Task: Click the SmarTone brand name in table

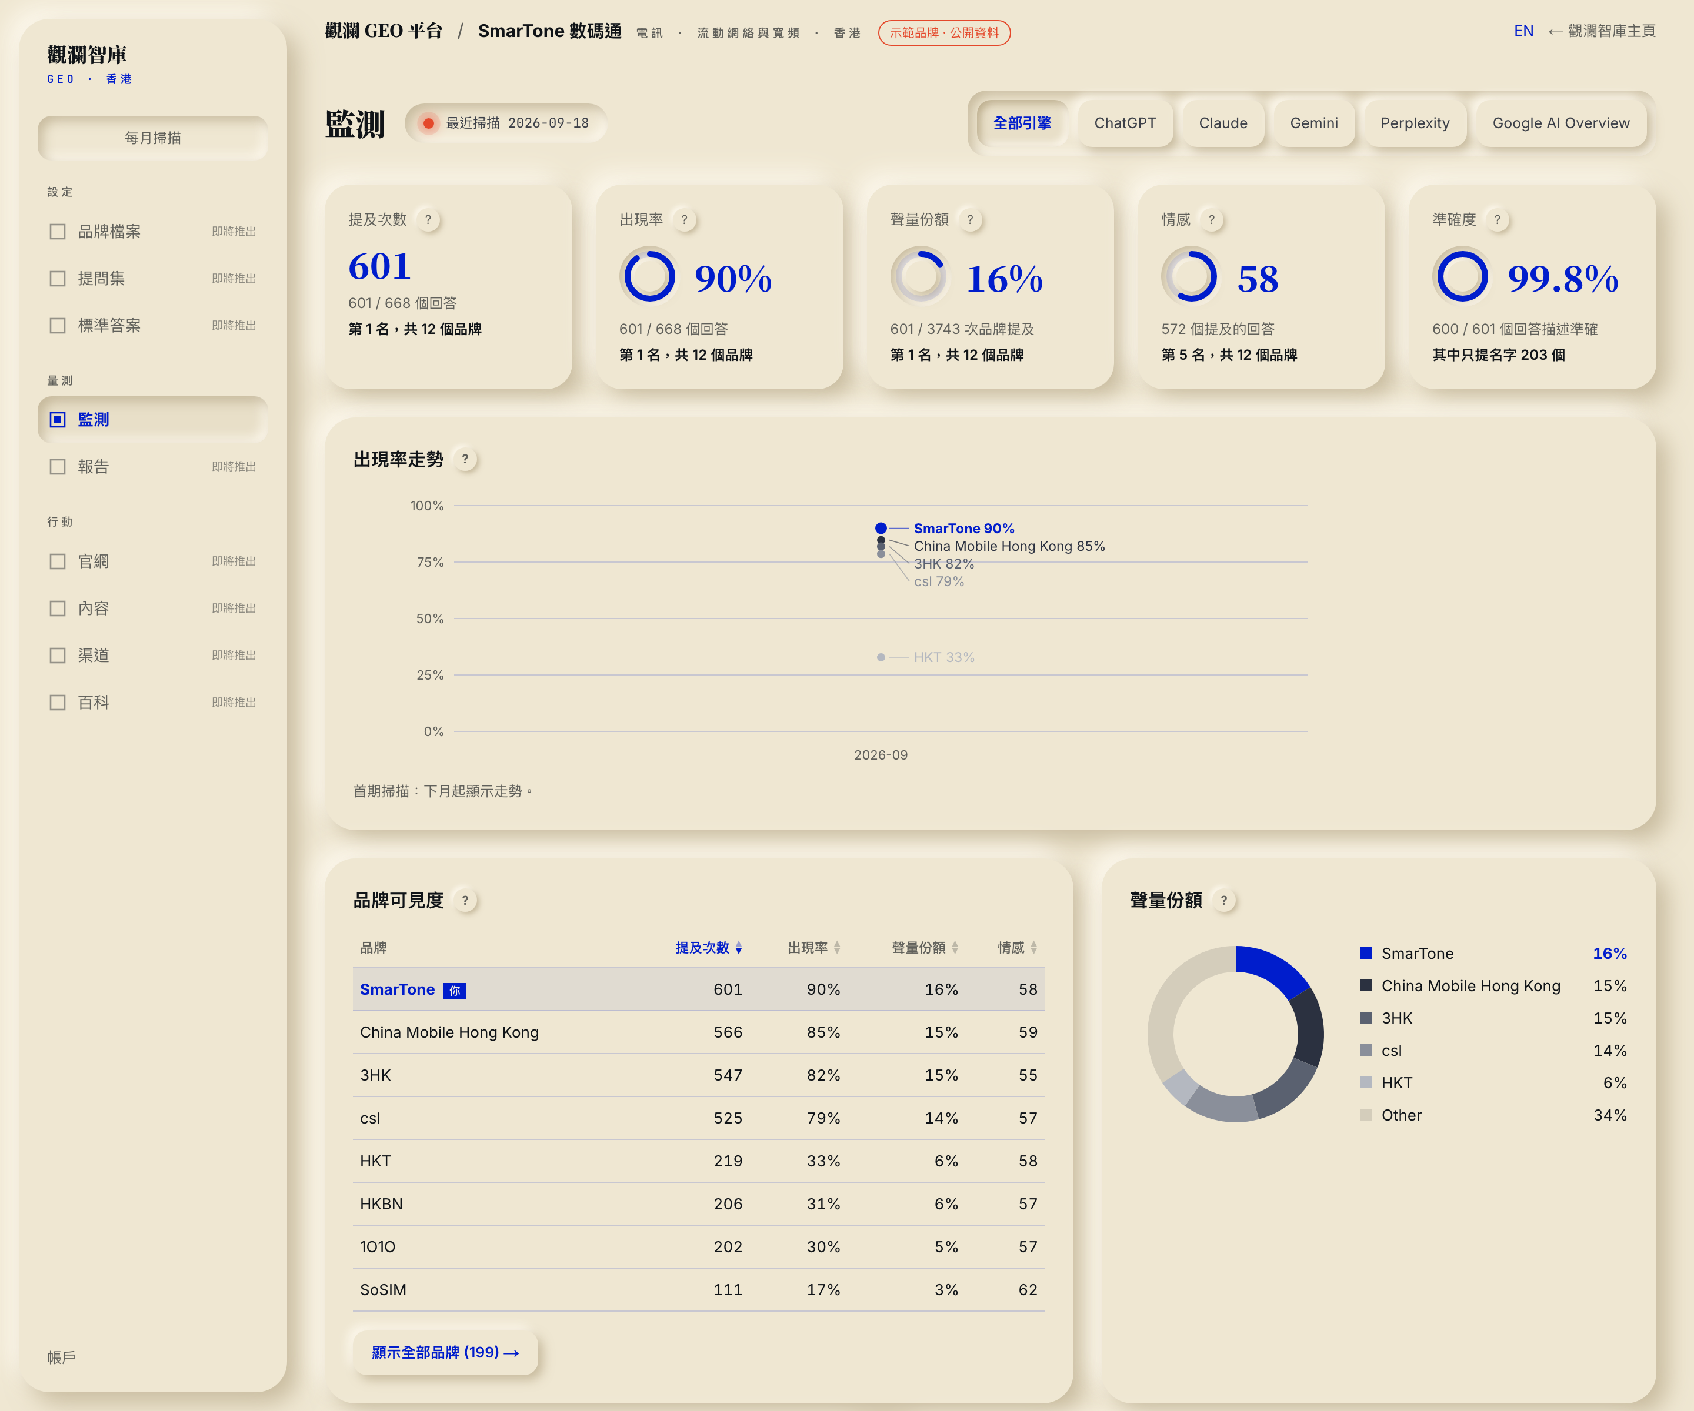Action: coord(397,989)
